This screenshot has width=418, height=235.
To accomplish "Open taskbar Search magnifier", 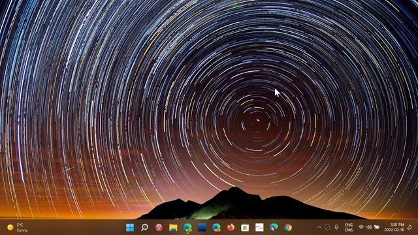I will (144, 227).
